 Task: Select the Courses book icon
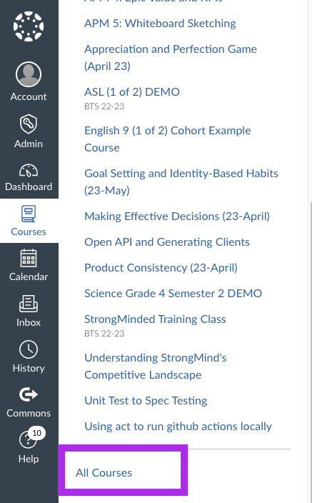click(x=29, y=214)
